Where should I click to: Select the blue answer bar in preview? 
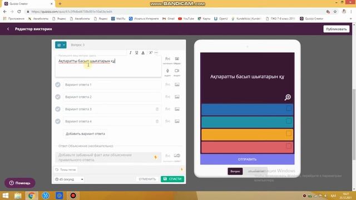point(247,109)
